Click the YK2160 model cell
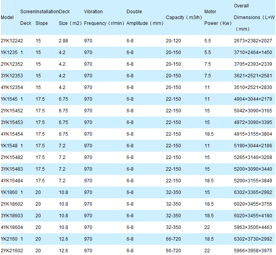 tap(9, 239)
